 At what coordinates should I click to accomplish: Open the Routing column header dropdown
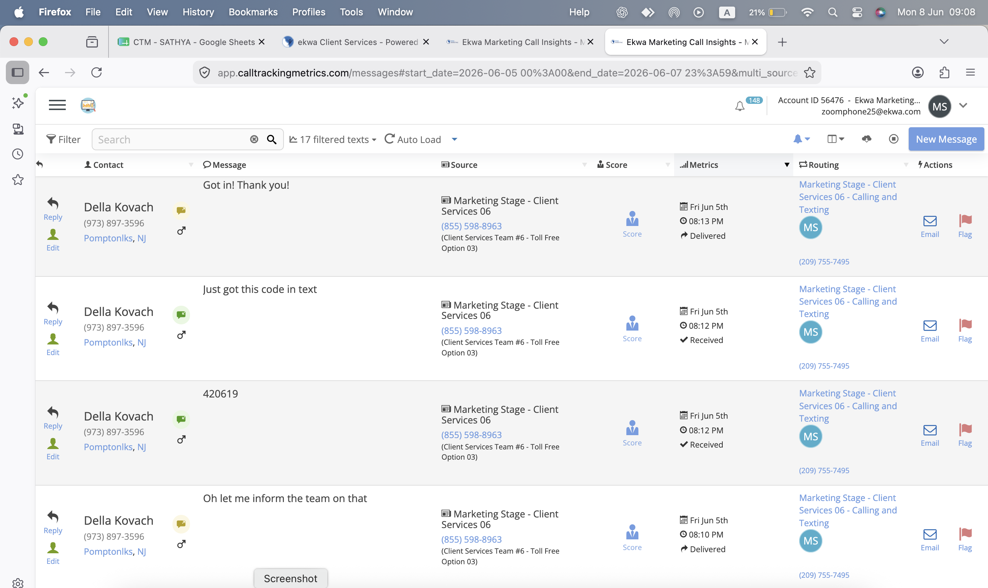pyautogui.click(x=906, y=165)
